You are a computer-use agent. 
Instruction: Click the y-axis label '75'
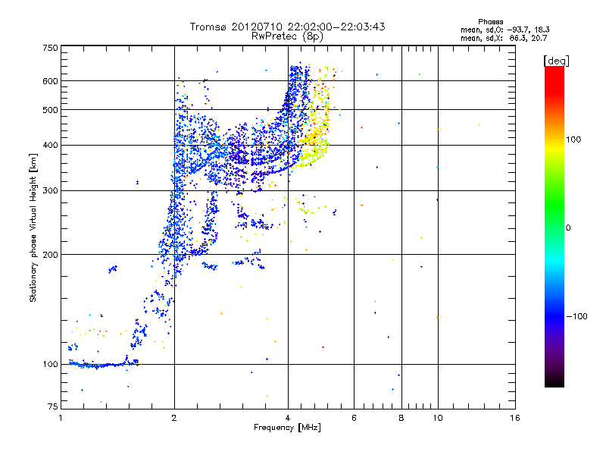tap(53, 406)
